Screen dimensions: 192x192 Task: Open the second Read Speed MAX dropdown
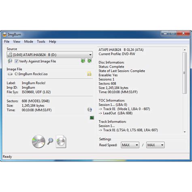point(155,145)
